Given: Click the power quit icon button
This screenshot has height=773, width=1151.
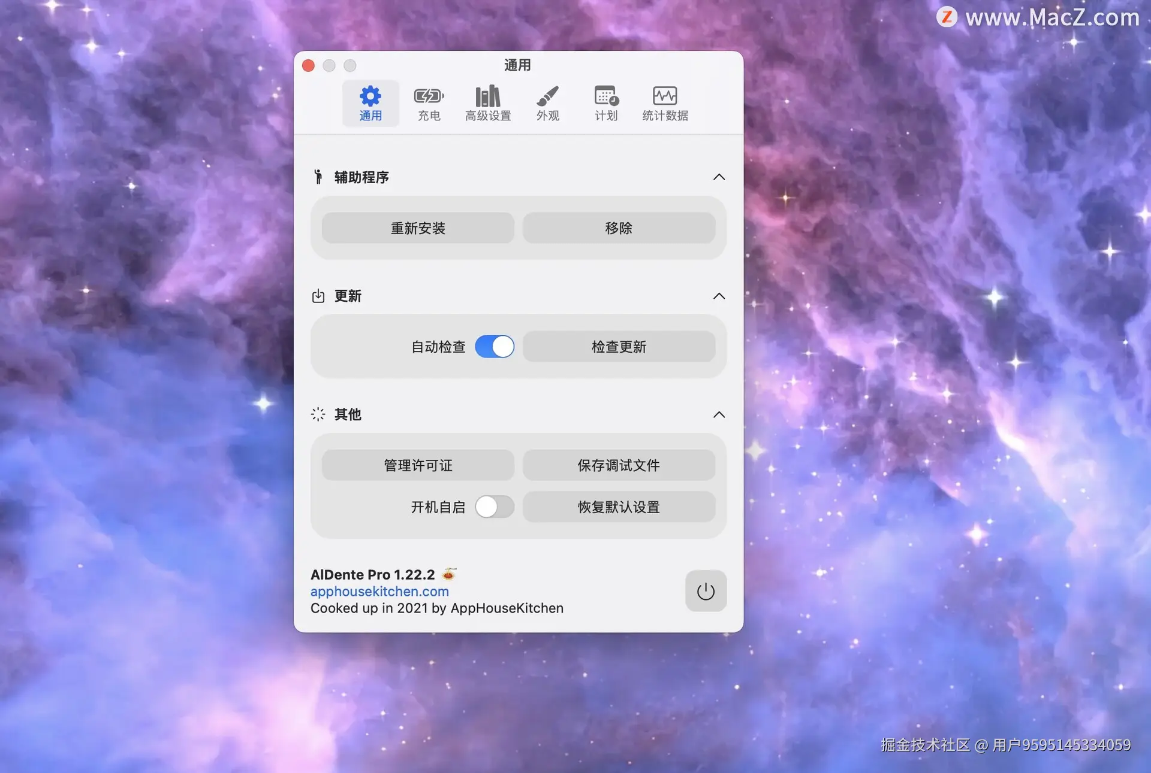Looking at the screenshot, I should pos(706,591).
